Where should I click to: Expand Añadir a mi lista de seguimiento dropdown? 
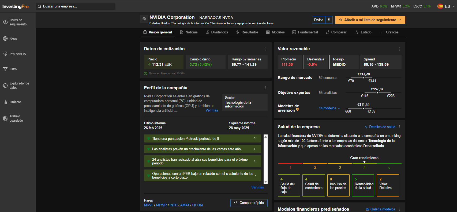tap(370, 20)
